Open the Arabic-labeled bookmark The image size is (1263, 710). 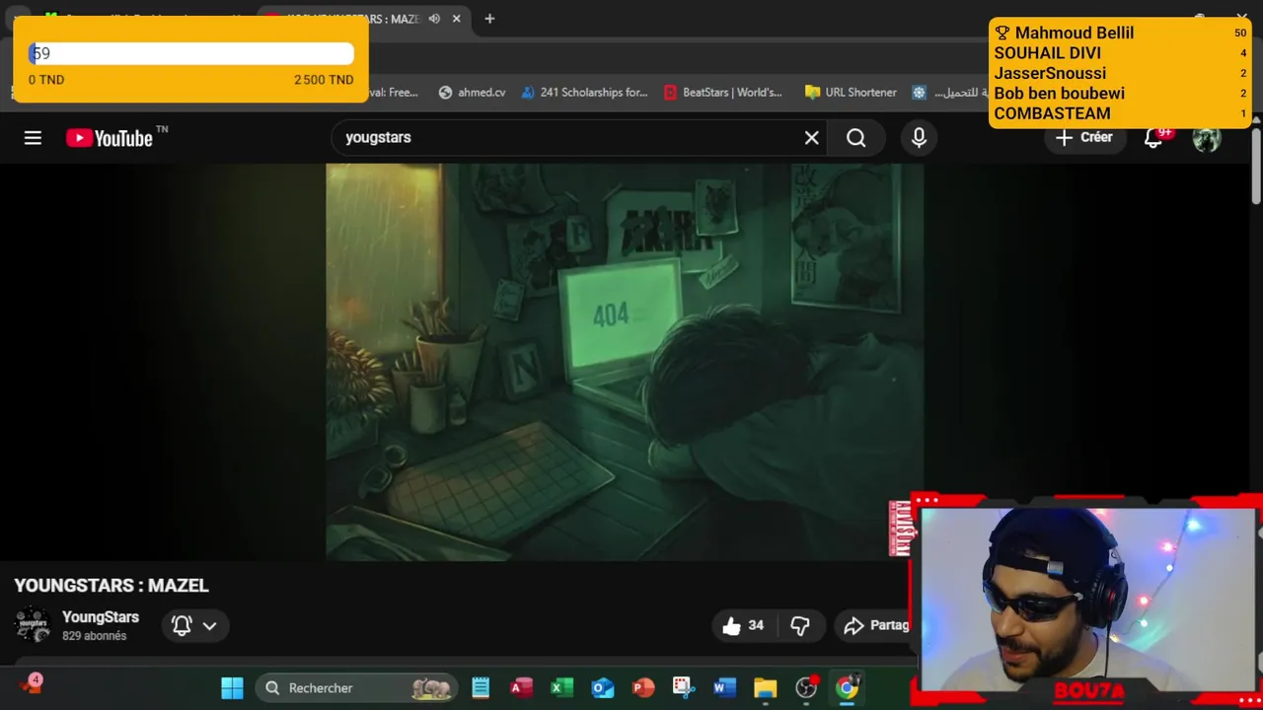(x=947, y=93)
